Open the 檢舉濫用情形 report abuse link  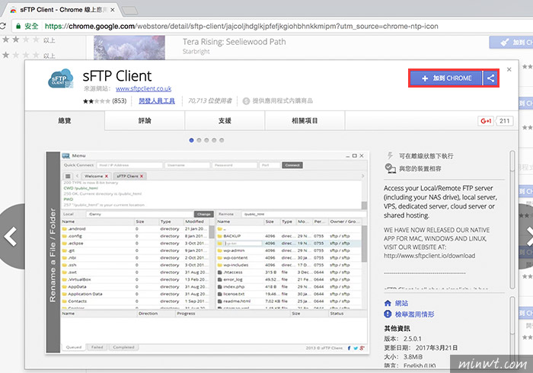(414, 314)
